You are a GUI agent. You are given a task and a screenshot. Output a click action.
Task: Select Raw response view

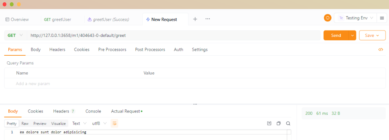(25, 123)
